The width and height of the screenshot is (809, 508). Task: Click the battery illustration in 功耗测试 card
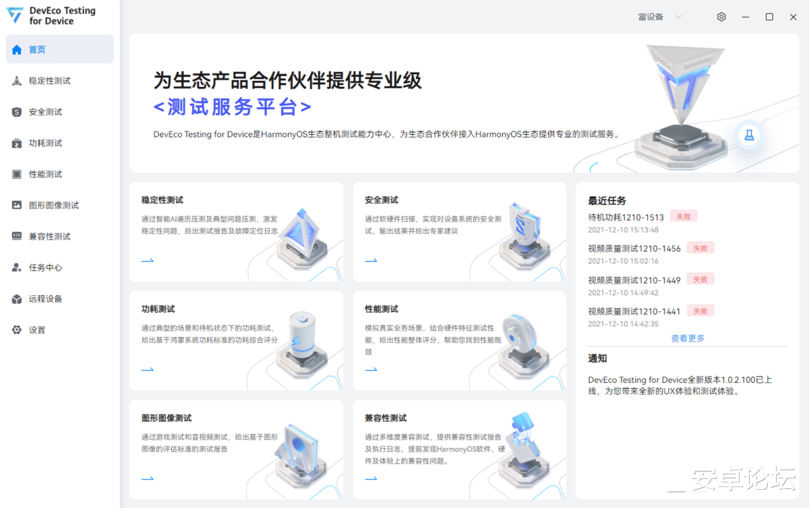(303, 344)
